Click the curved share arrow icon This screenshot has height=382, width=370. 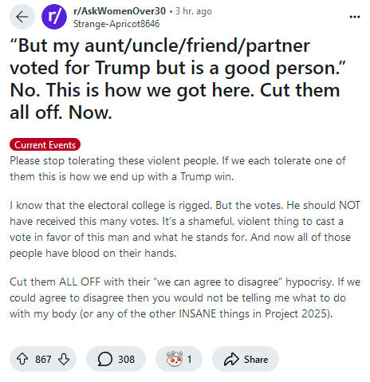(231, 359)
